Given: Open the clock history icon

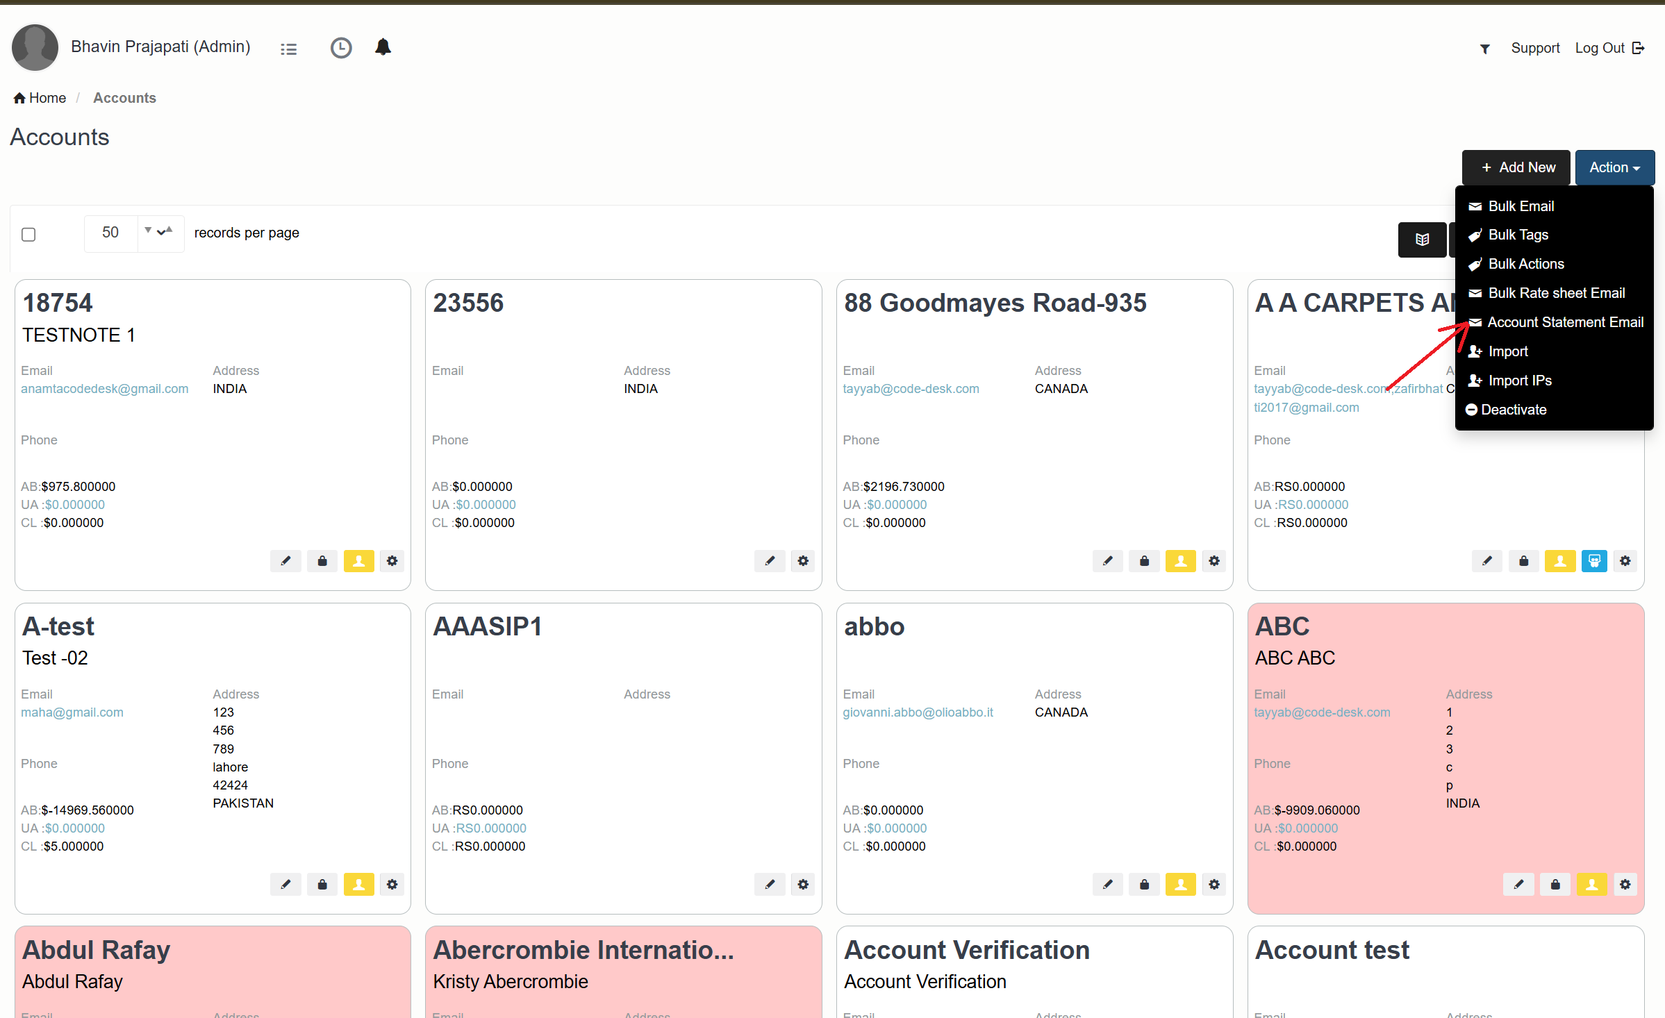Looking at the screenshot, I should click(x=340, y=48).
